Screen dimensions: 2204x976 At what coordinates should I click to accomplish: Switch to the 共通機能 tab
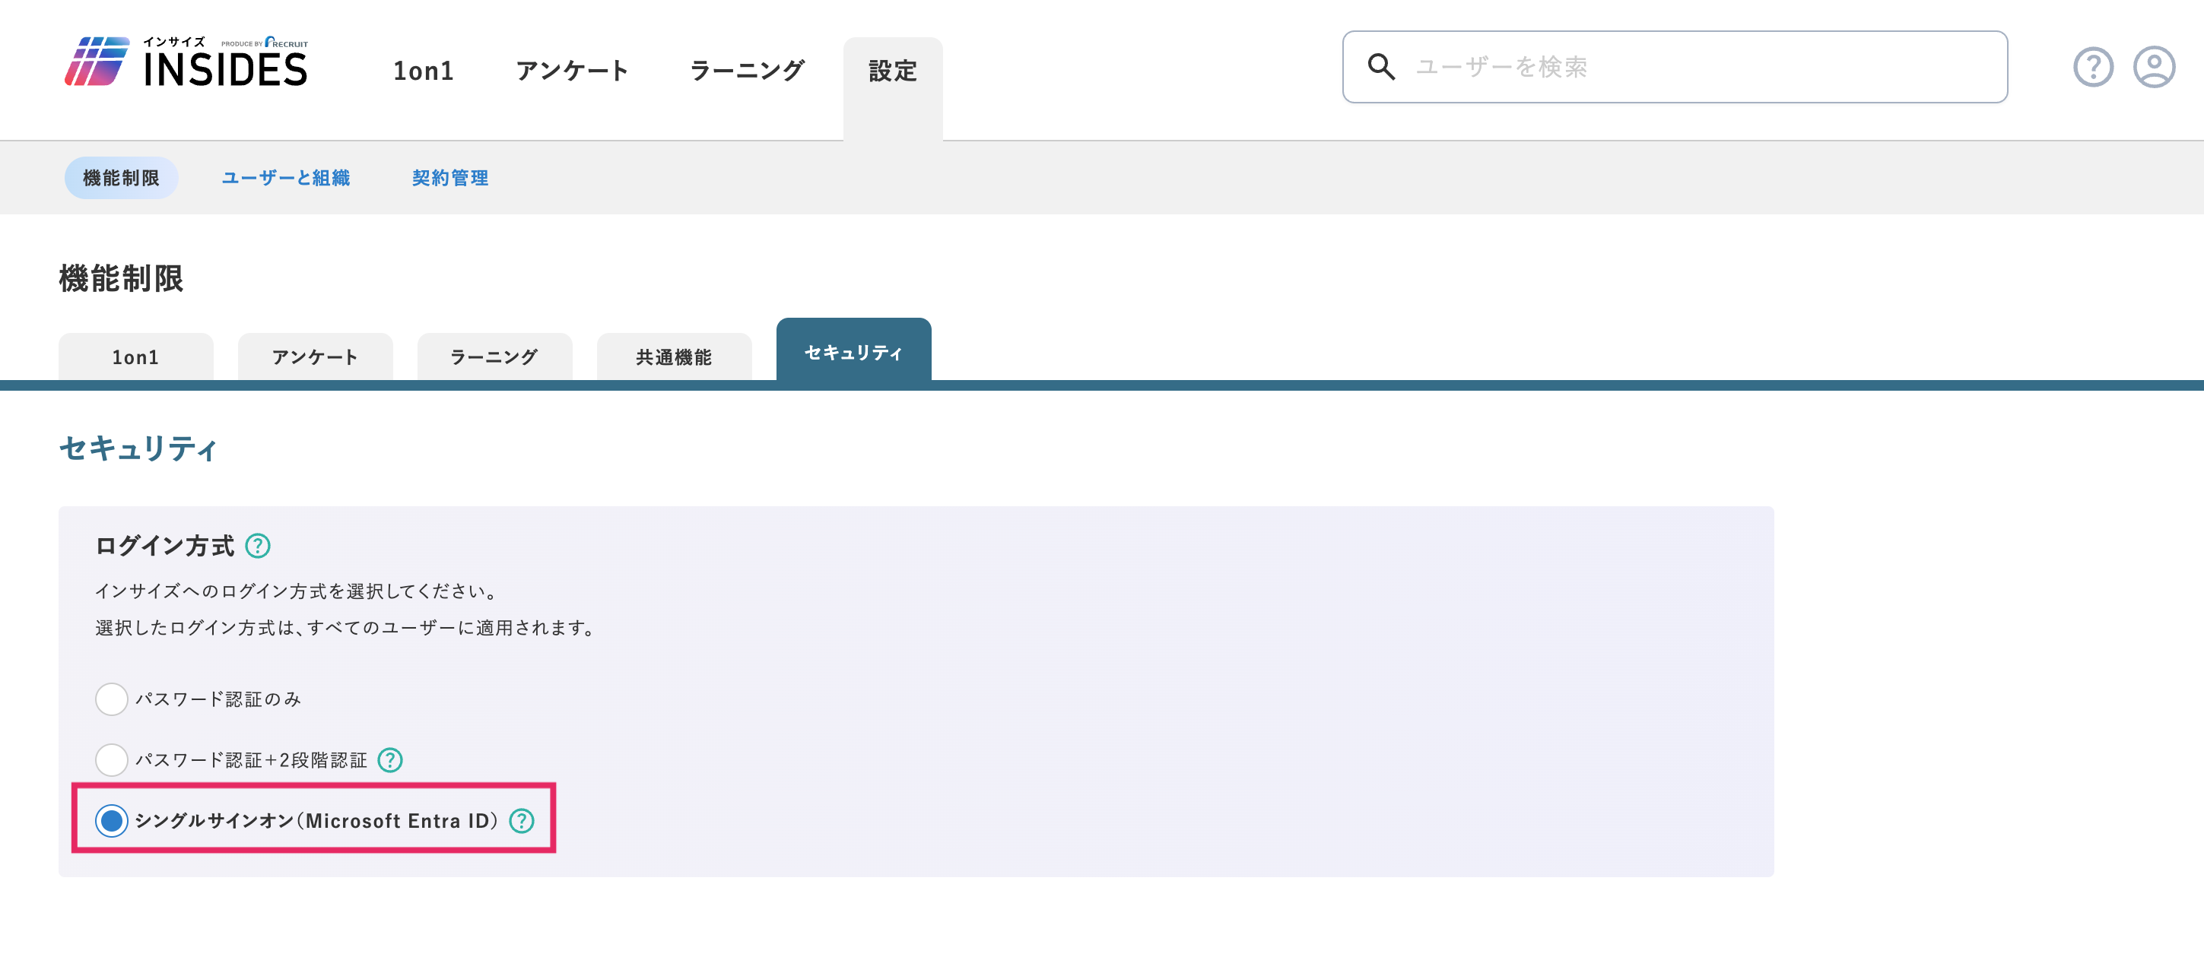[674, 356]
